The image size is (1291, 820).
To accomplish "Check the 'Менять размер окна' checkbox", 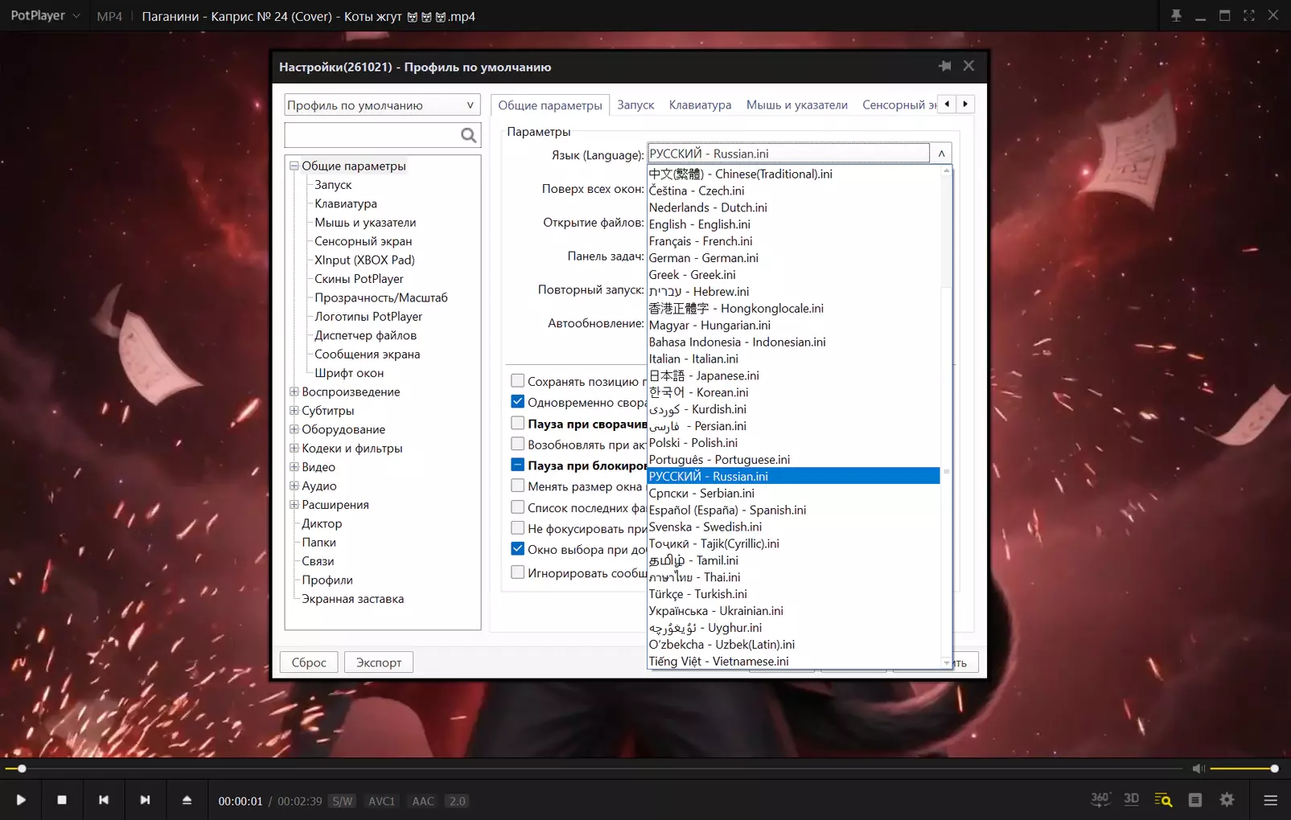I will [x=518, y=486].
